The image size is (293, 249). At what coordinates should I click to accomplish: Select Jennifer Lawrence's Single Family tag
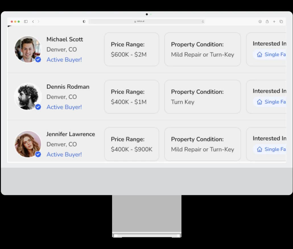[x=270, y=149]
